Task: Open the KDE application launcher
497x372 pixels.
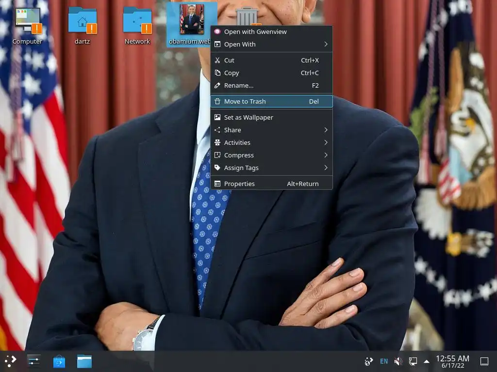Action: (x=10, y=361)
